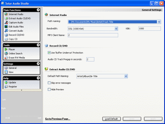Click the Extract Audio CD/DVD section header icon

[47, 69]
